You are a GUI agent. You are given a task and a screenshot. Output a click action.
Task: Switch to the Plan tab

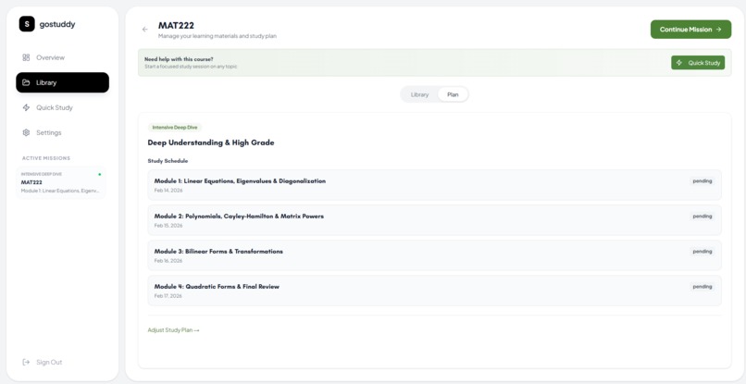click(x=453, y=94)
